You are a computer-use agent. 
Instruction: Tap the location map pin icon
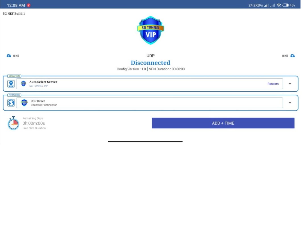click(x=11, y=84)
